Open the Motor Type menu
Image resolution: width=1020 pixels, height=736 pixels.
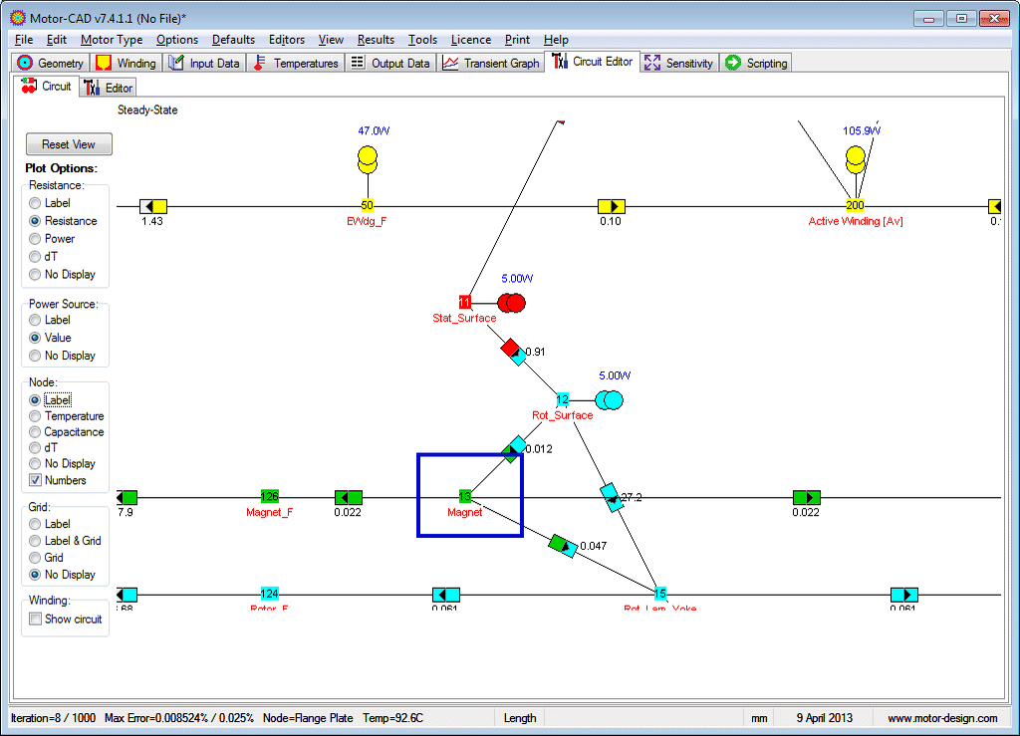(x=112, y=40)
